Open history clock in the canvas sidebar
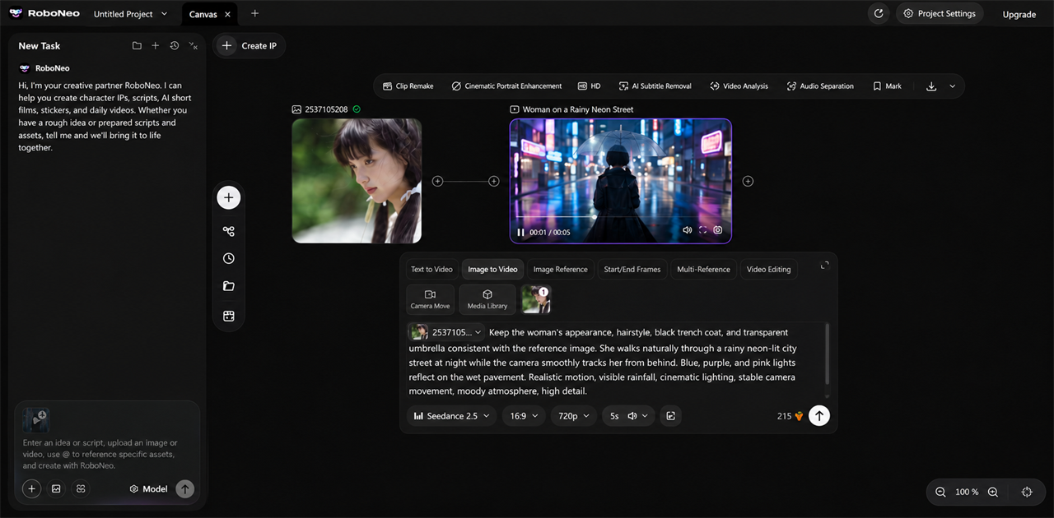This screenshot has width=1054, height=518. point(229,258)
